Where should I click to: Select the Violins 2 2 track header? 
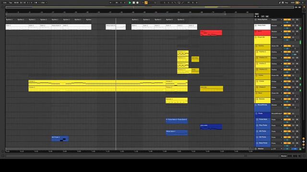263,71
